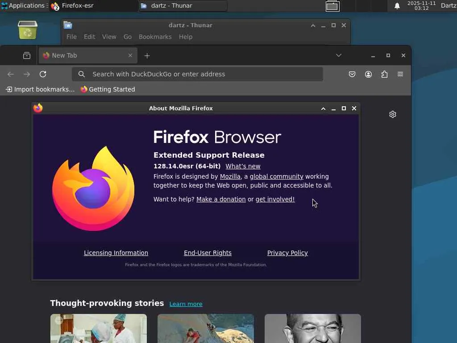Open Go menu in Thunar window
Image resolution: width=457 pixels, height=343 pixels.
(x=127, y=37)
